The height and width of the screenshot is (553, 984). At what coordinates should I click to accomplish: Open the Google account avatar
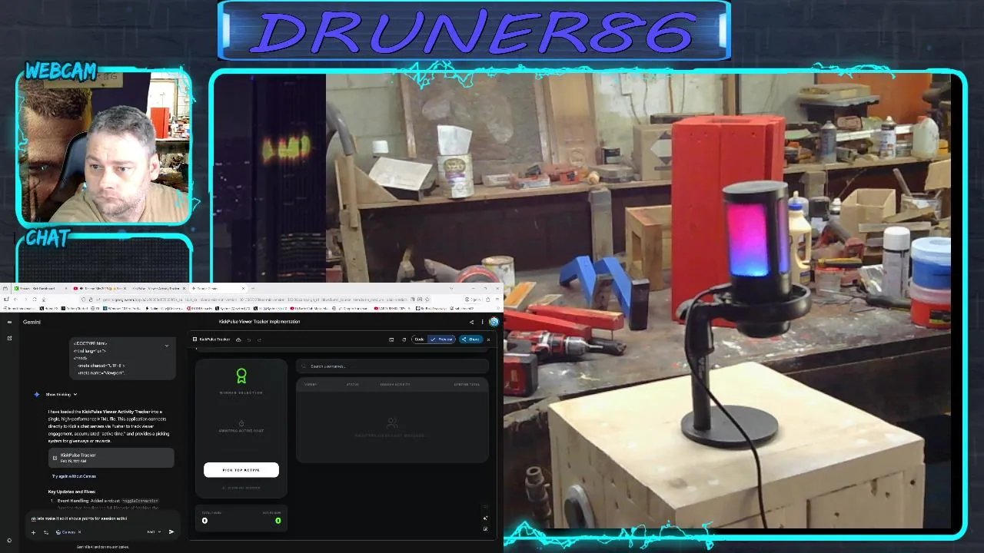[494, 322]
